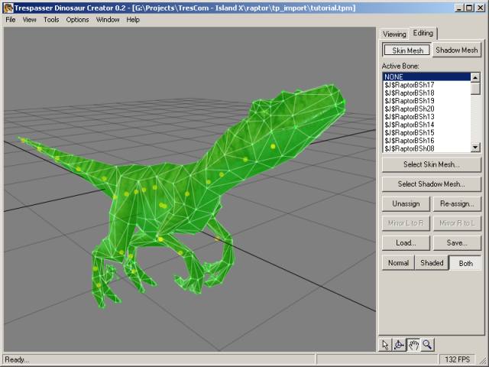Click the Select Skin Mesh button
This screenshot has height=367, width=489.
point(432,164)
